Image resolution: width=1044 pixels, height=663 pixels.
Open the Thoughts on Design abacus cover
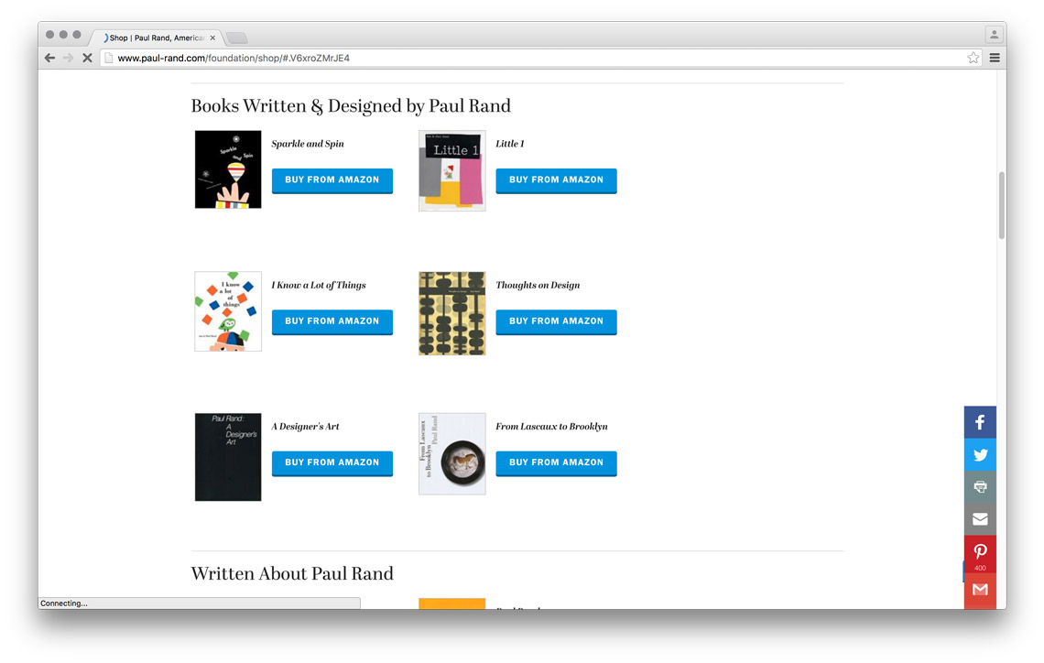(452, 313)
